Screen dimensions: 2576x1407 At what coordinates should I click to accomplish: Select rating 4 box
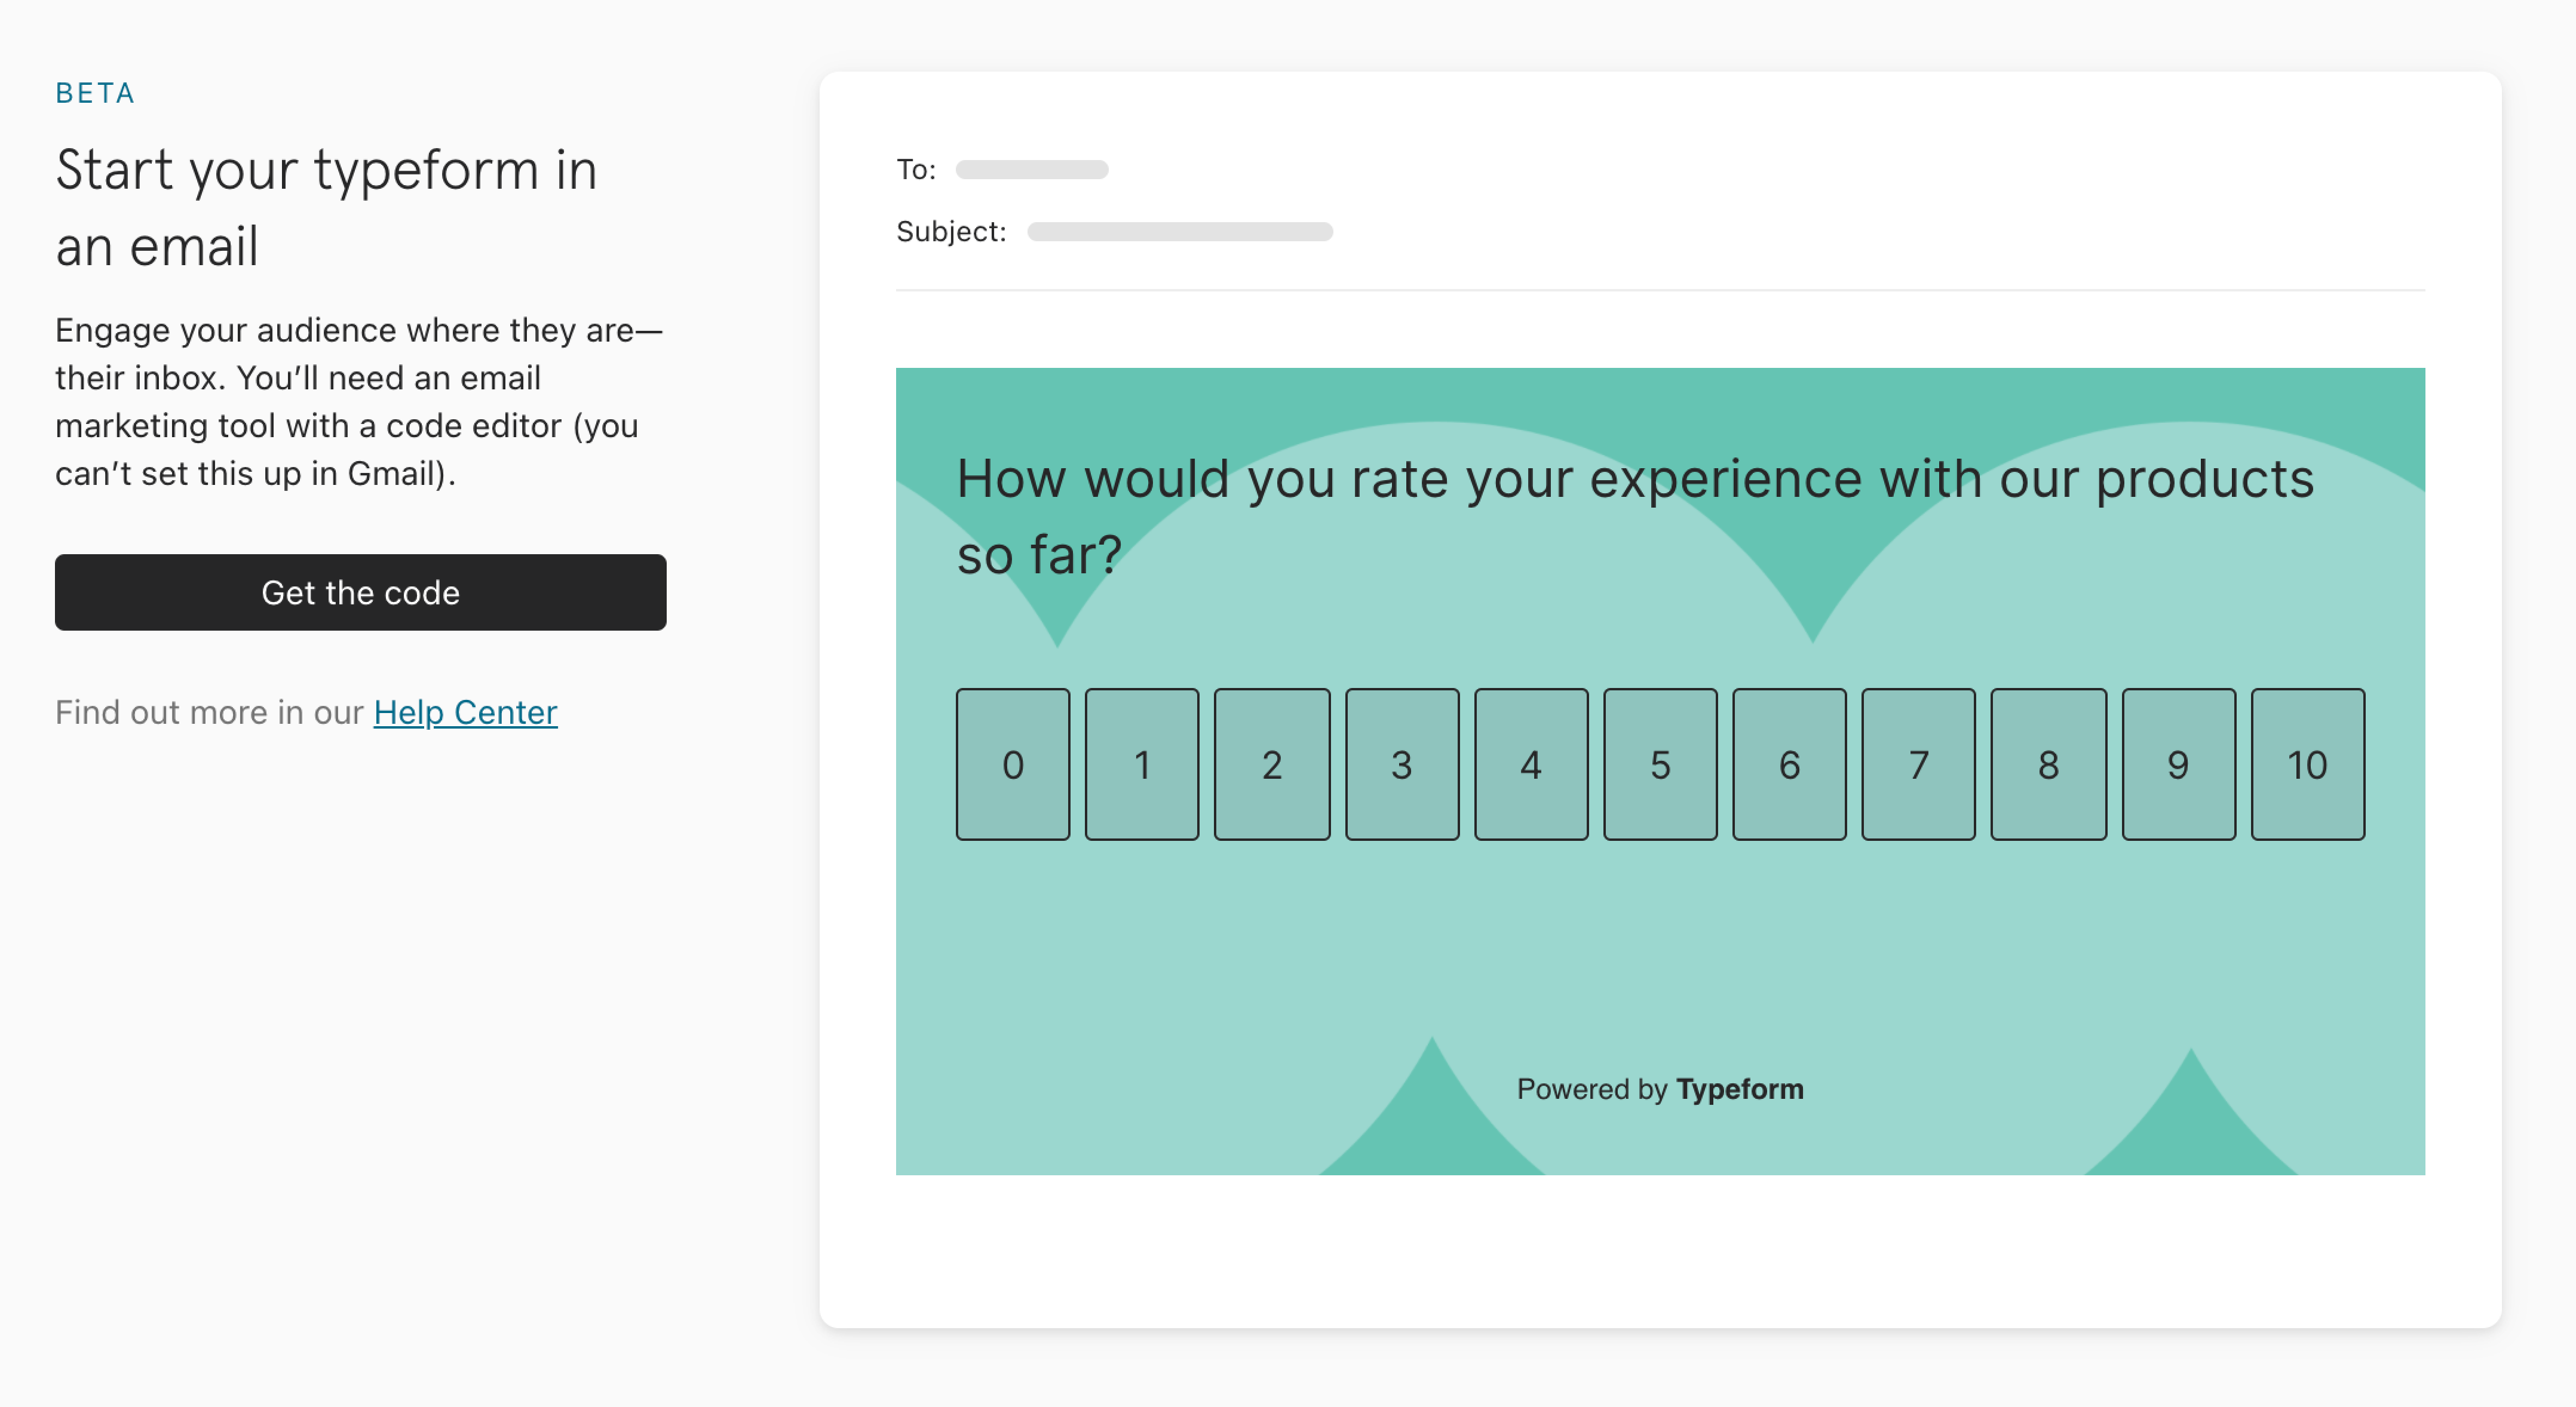tap(1531, 764)
